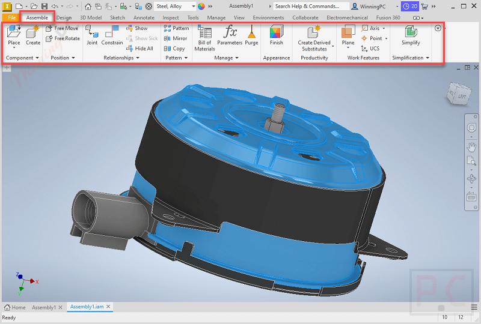Click the WinningPC user account button
This screenshot has height=324, width=481.
[x=369, y=6]
